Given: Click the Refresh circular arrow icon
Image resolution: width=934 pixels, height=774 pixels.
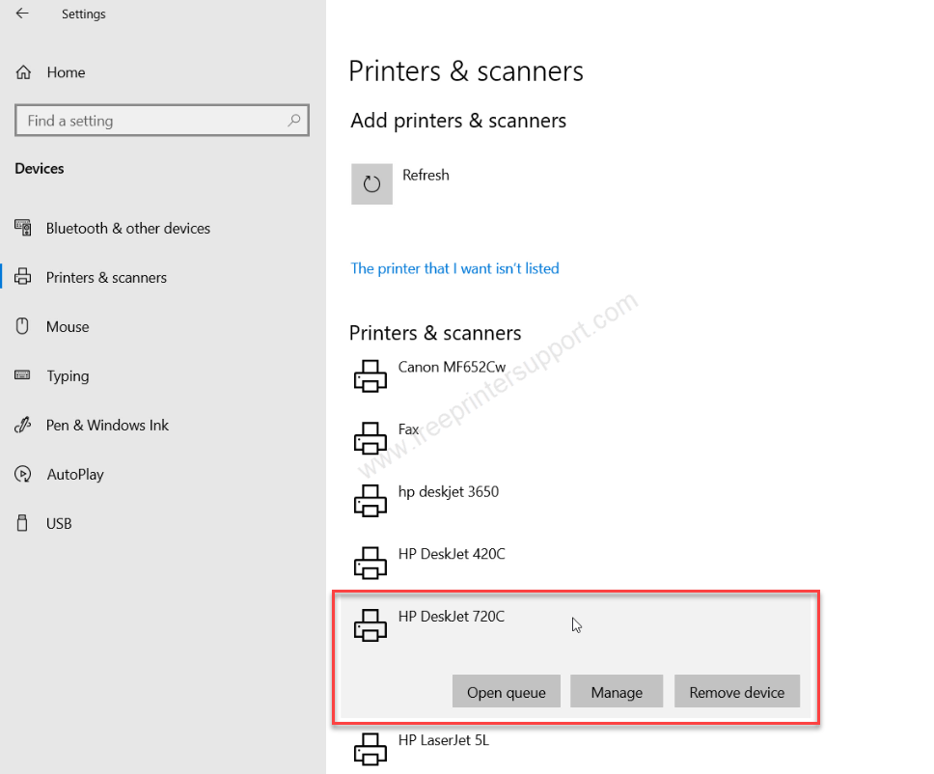Looking at the screenshot, I should (x=371, y=184).
